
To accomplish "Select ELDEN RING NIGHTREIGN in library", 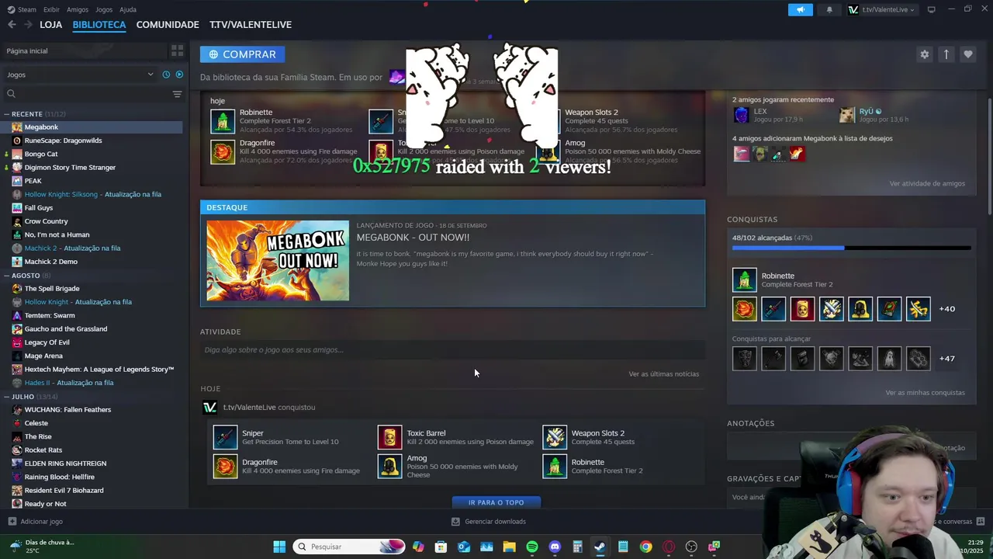I will [x=65, y=464].
